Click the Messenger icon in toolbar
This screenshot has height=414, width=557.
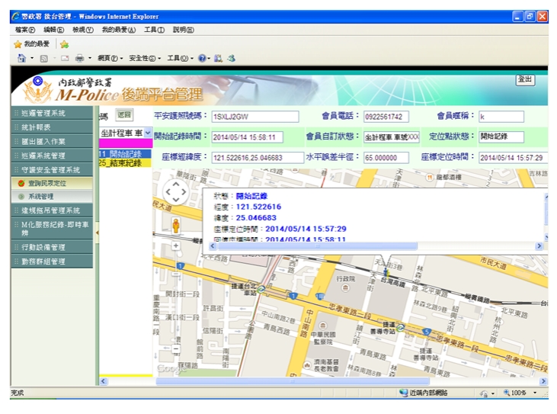(x=232, y=58)
